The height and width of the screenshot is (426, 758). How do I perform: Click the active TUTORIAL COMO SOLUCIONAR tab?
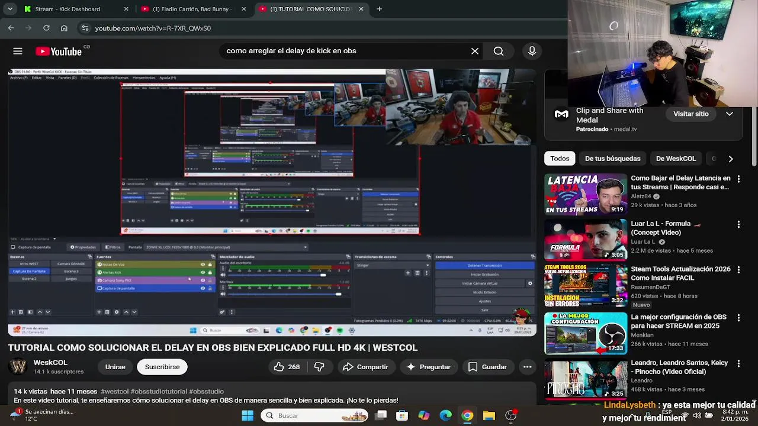pos(311,9)
